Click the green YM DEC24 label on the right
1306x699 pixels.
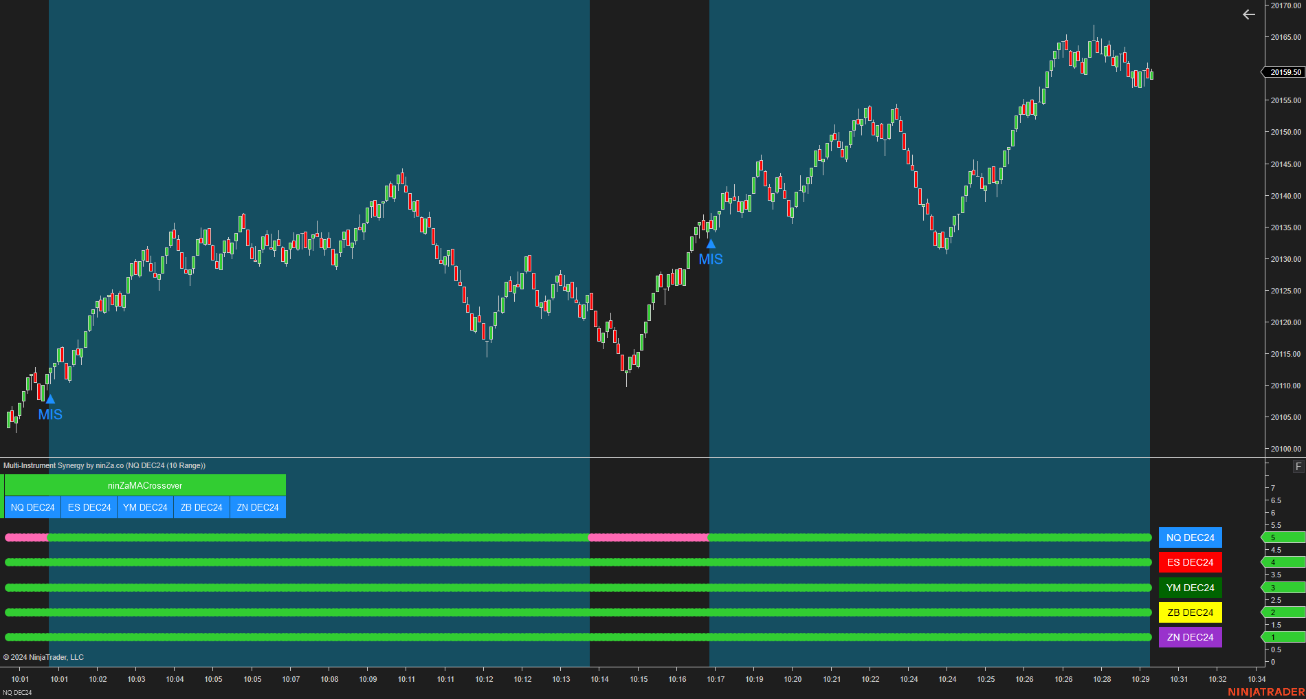tap(1190, 587)
